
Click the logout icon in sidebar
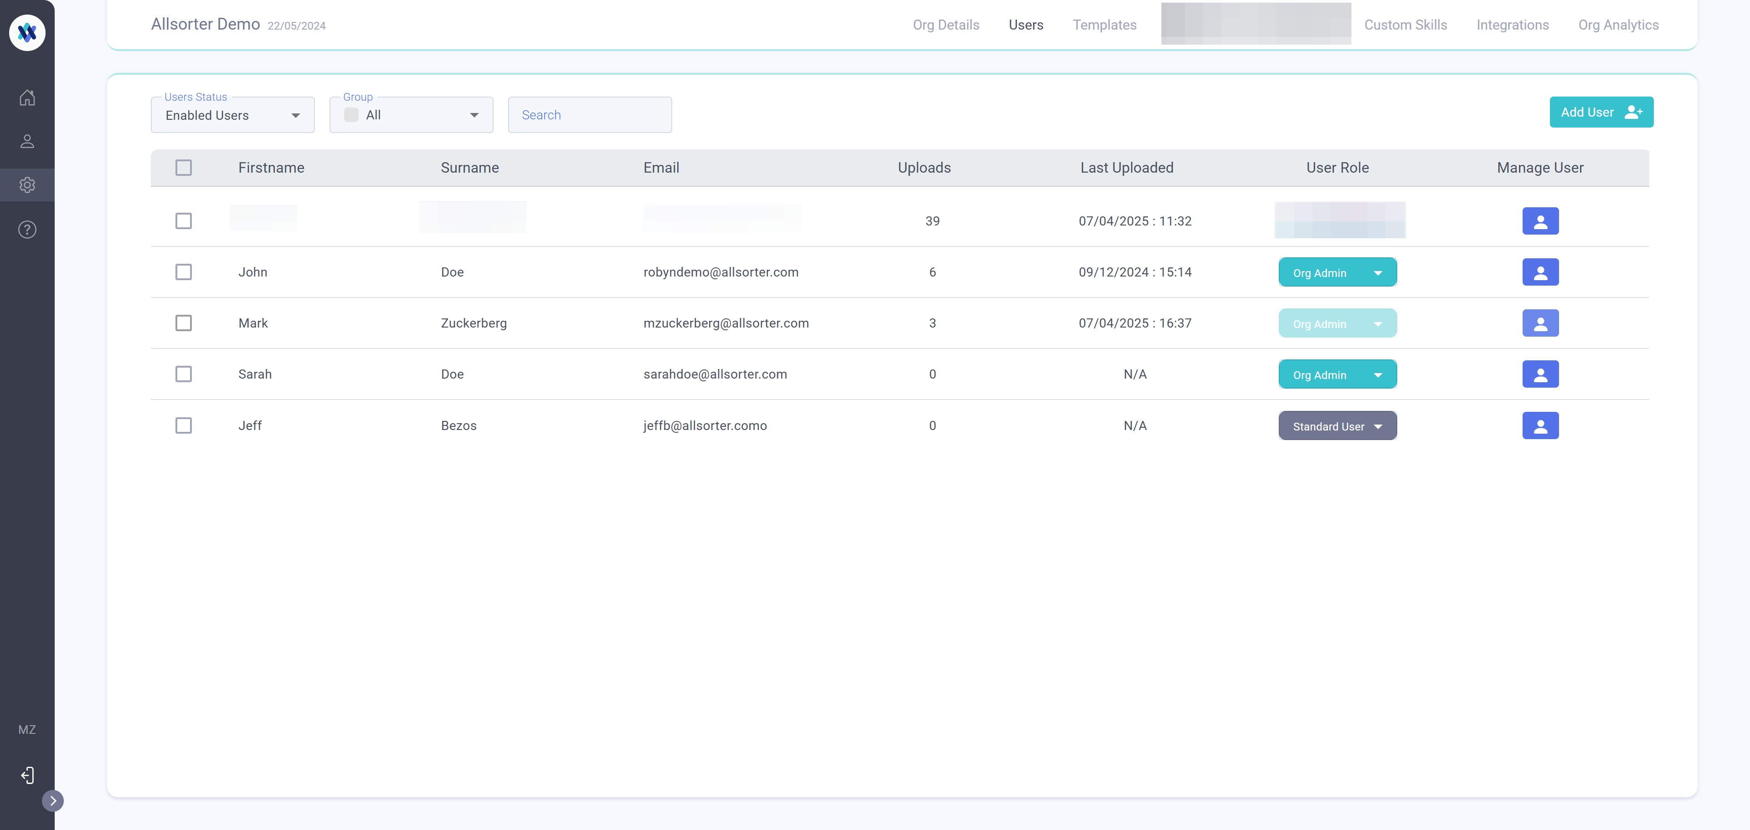(27, 775)
